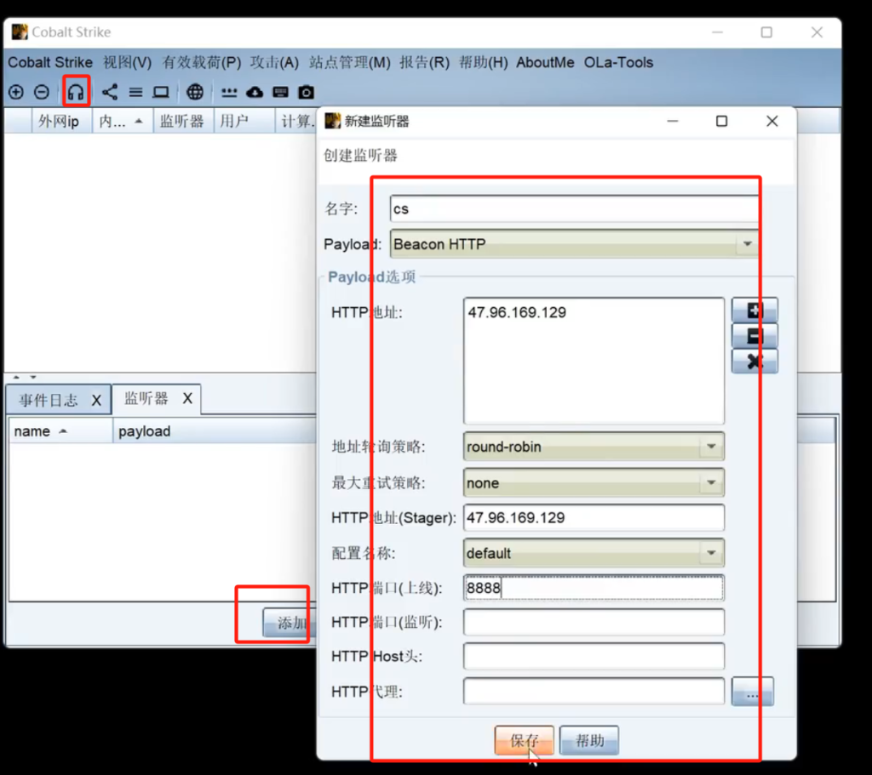
Task: Close the 新建监听器 dialog
Action: pyautogui.click(x=772, y=121)
